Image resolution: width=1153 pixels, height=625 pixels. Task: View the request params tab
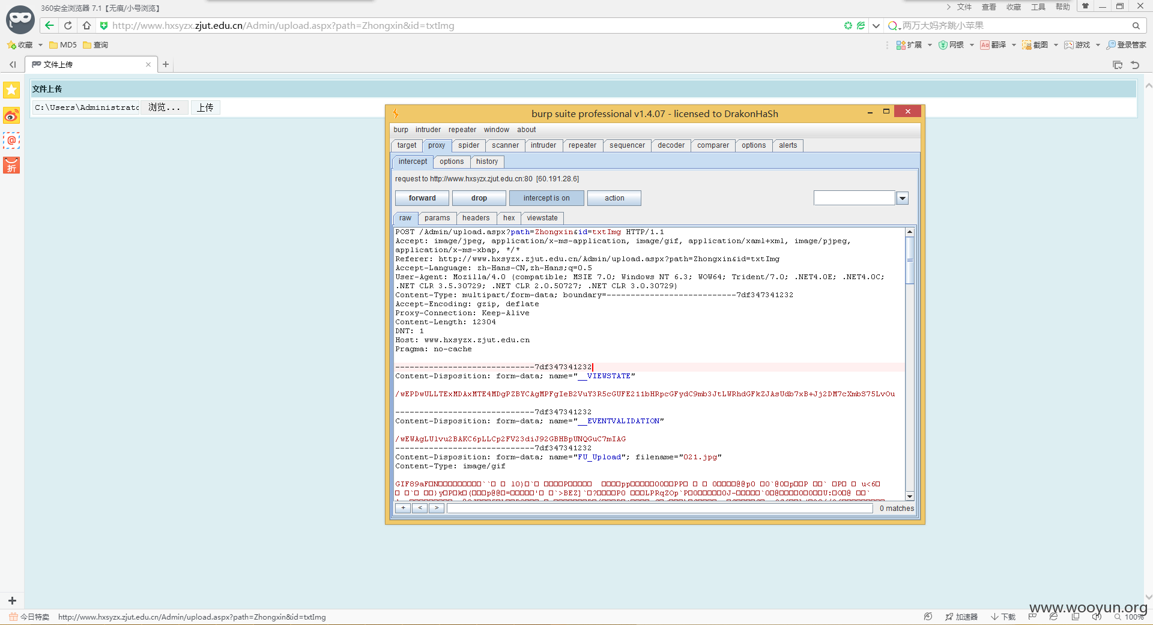[x=437, y=218]
